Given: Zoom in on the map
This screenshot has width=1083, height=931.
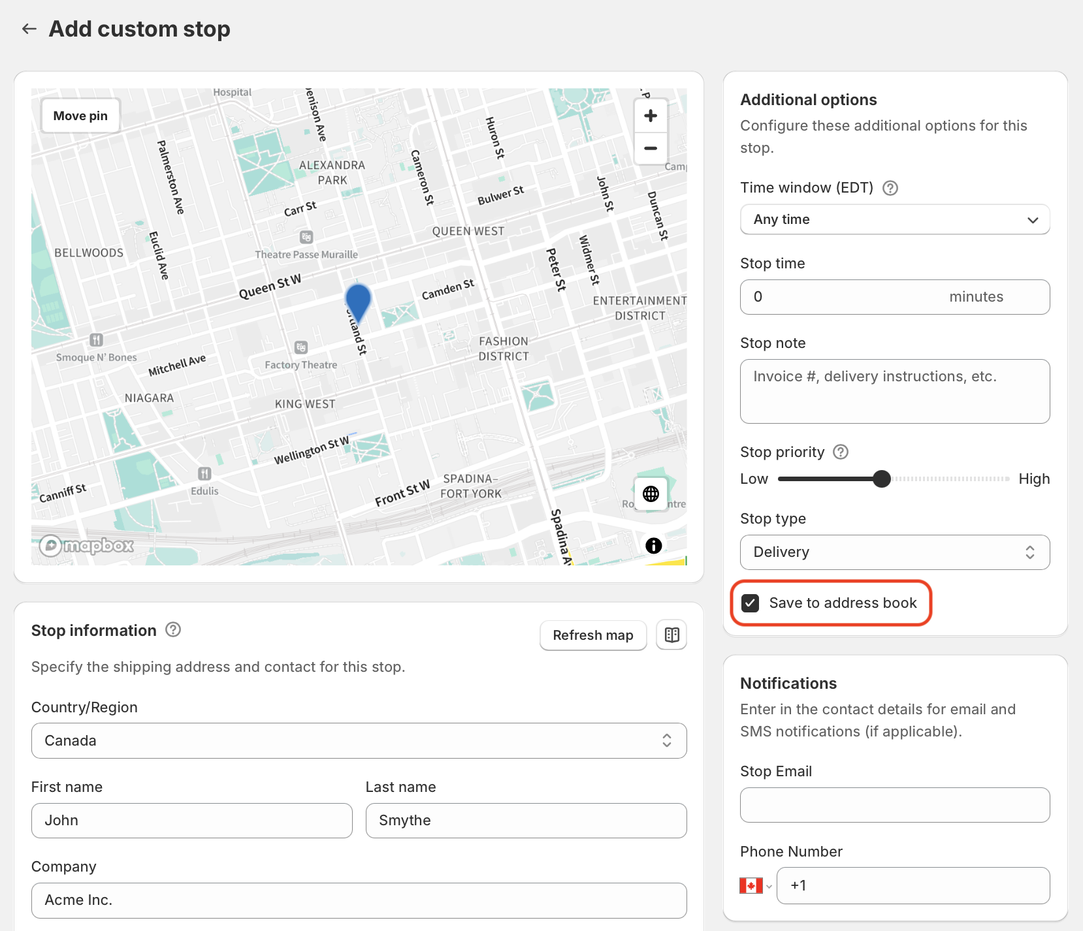Looking at the screenshot, I should pos(651,116).
